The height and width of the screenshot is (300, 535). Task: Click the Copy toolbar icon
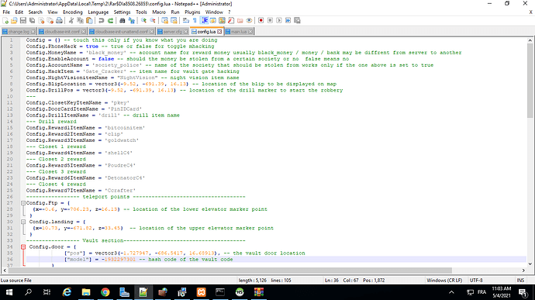pos(80,20)
